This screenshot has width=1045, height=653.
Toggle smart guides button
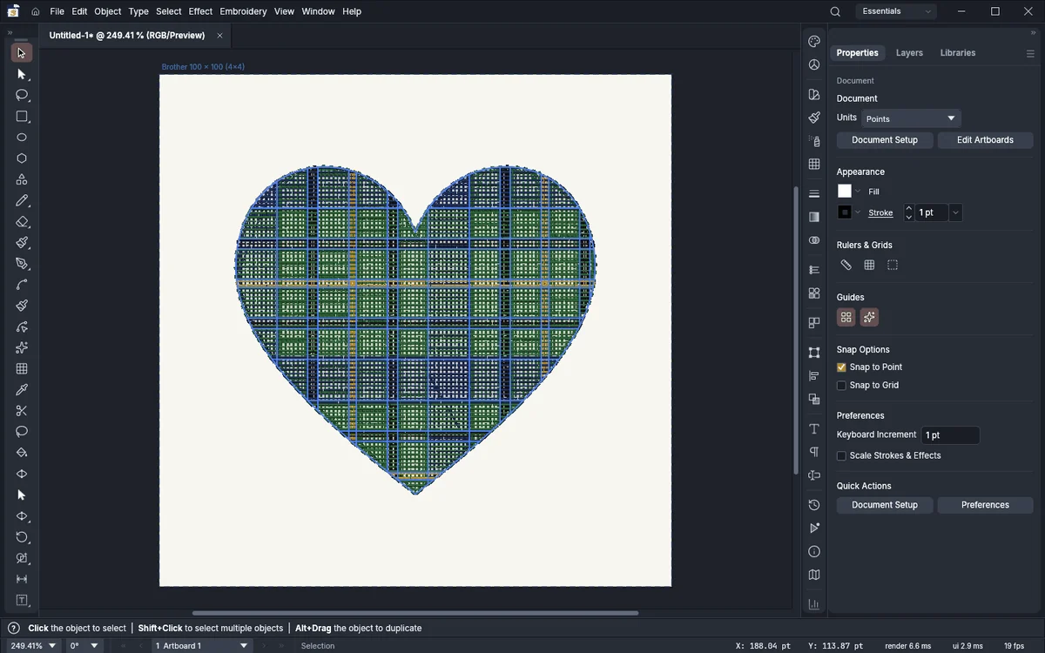click(869, 318)
